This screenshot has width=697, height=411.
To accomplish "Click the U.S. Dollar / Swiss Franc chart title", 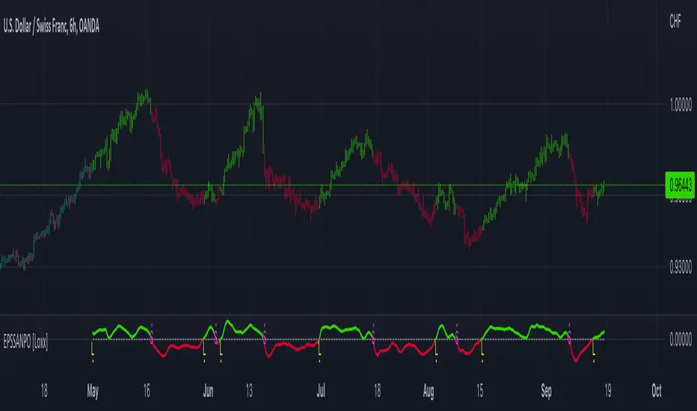I will 52,27.
